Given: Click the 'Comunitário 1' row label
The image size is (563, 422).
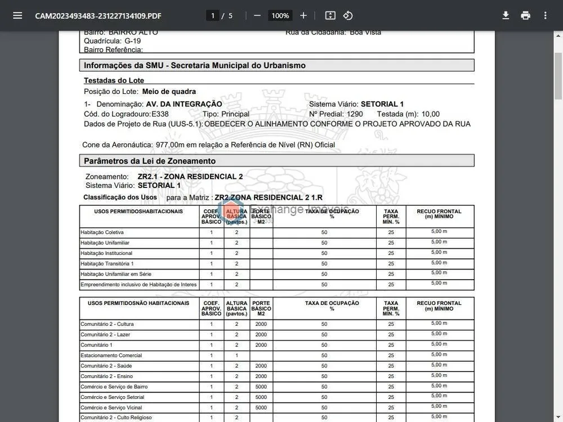Looking at the screenshot, I should (x=96, y=345).
